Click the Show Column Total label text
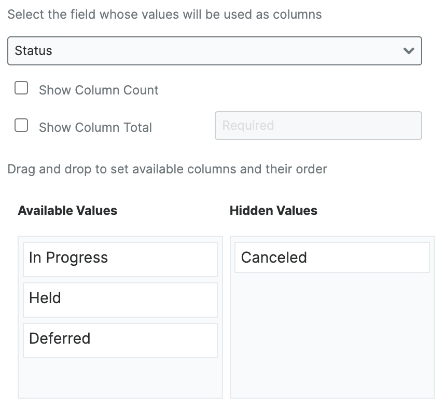Image resolution: width=444 pixels, height=408 pixels. 95,128
